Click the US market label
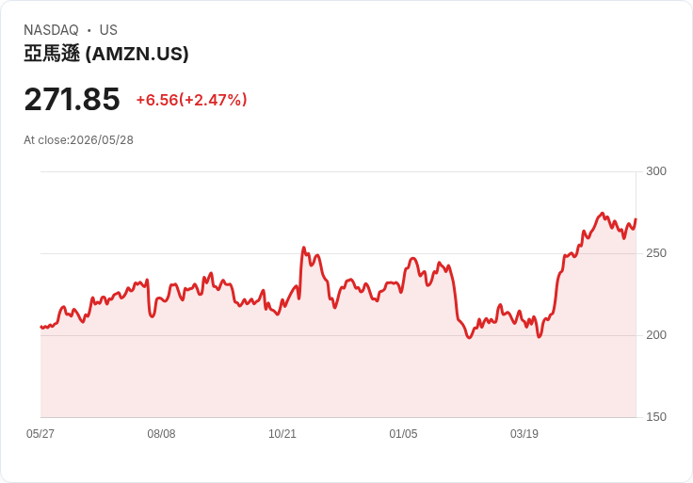The image size is (693, 483). [x=108, y=30]
